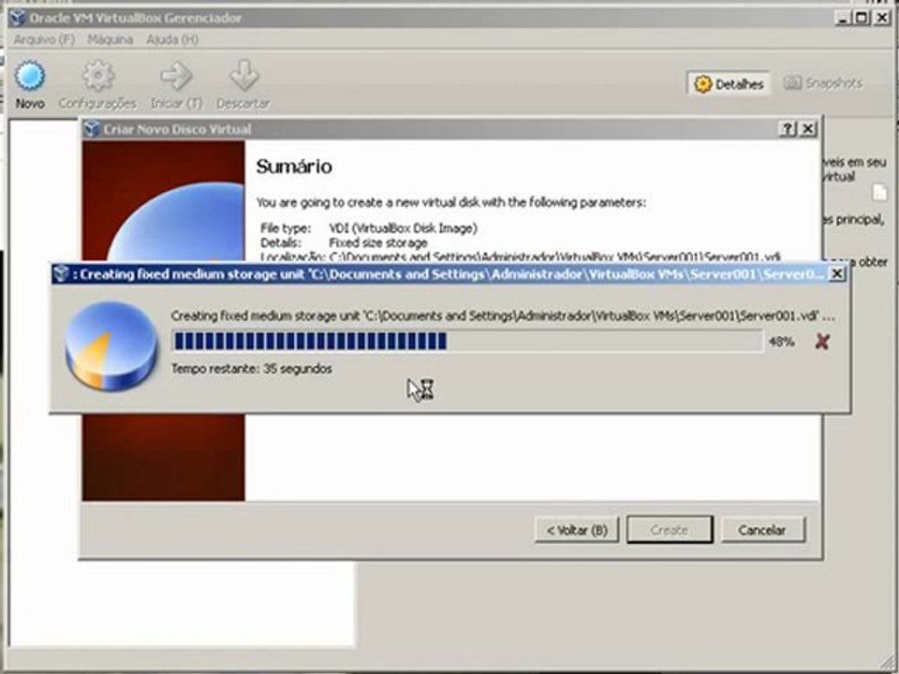The width and height of the screenshot is (899, 674).
Task: Click the resize grip in window corner
Action: coord(888,663)
